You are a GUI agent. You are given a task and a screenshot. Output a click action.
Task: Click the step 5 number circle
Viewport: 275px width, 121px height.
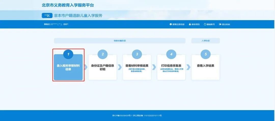click(x=205, y=54)
